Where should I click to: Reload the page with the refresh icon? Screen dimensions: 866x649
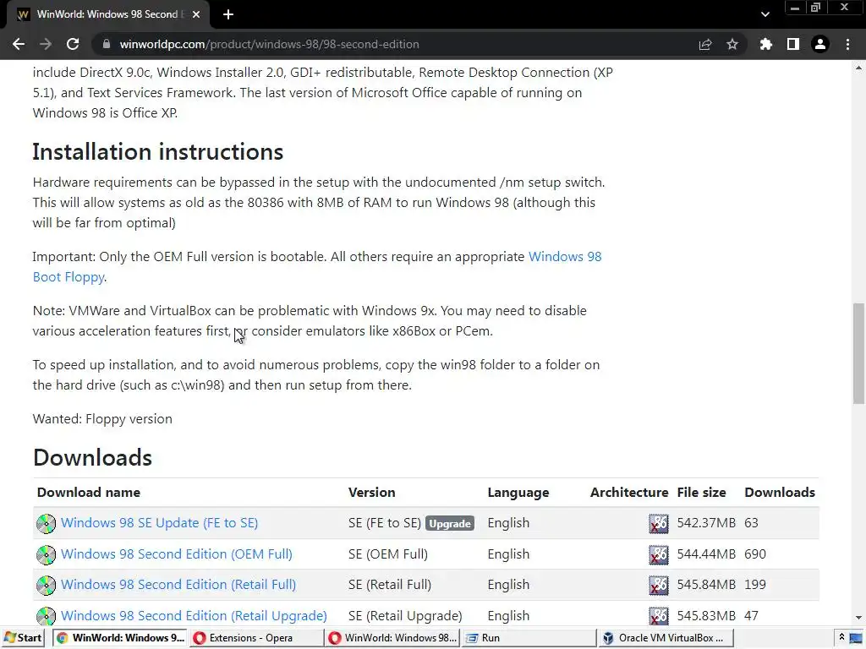click(x=73, y=44)
